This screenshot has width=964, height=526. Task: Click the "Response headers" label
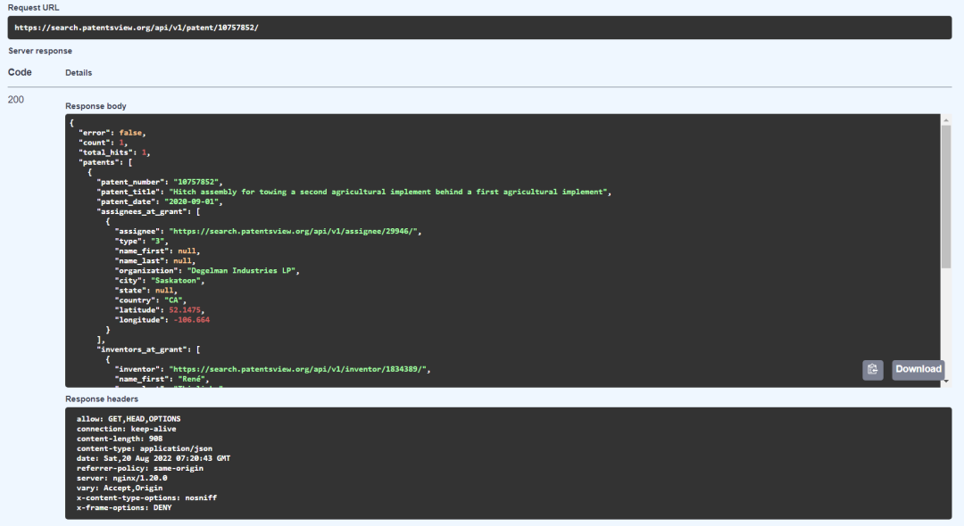pos(102,399)
